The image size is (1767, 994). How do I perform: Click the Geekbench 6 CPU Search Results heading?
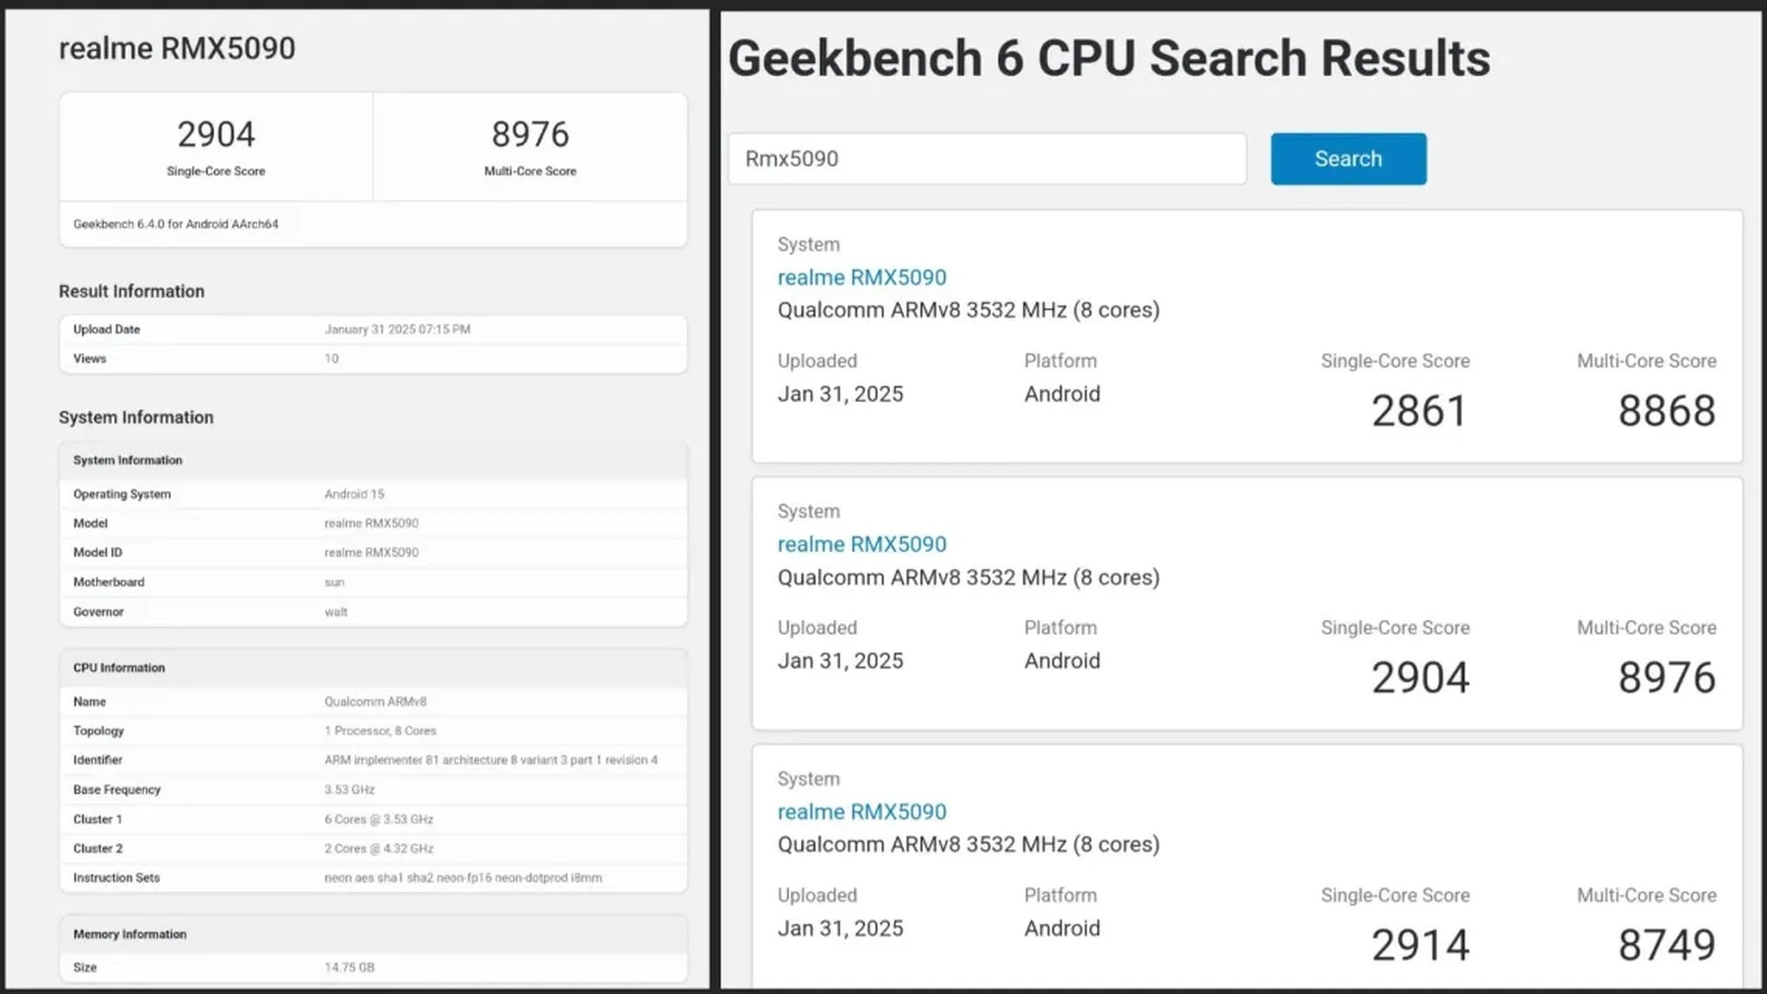coord(1109,59)
